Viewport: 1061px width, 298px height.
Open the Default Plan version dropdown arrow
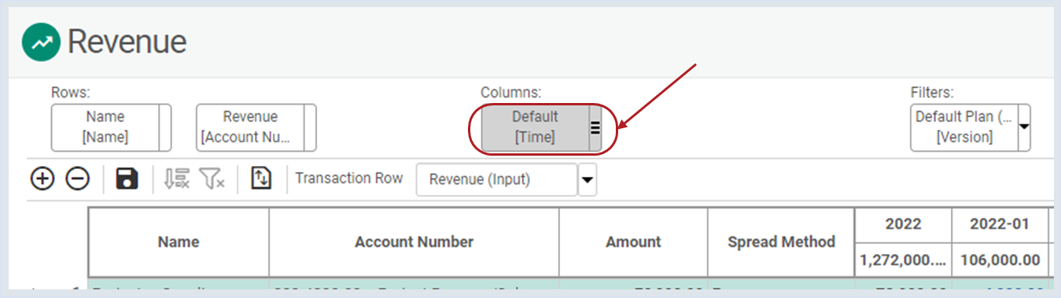pyautogui.click(x=1024, y=127)
